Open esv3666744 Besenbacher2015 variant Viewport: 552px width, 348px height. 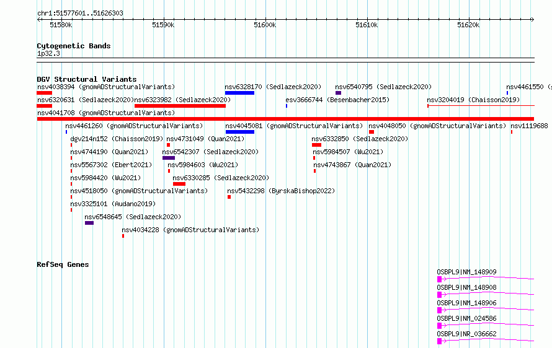click(337, 100)
